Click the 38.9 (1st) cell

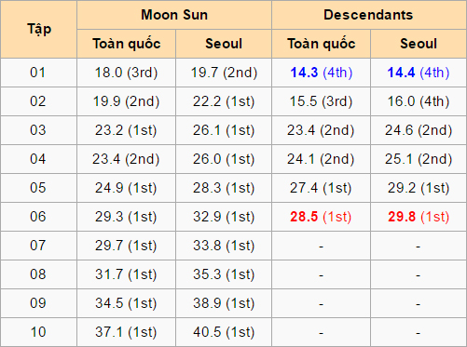point(224,303)
